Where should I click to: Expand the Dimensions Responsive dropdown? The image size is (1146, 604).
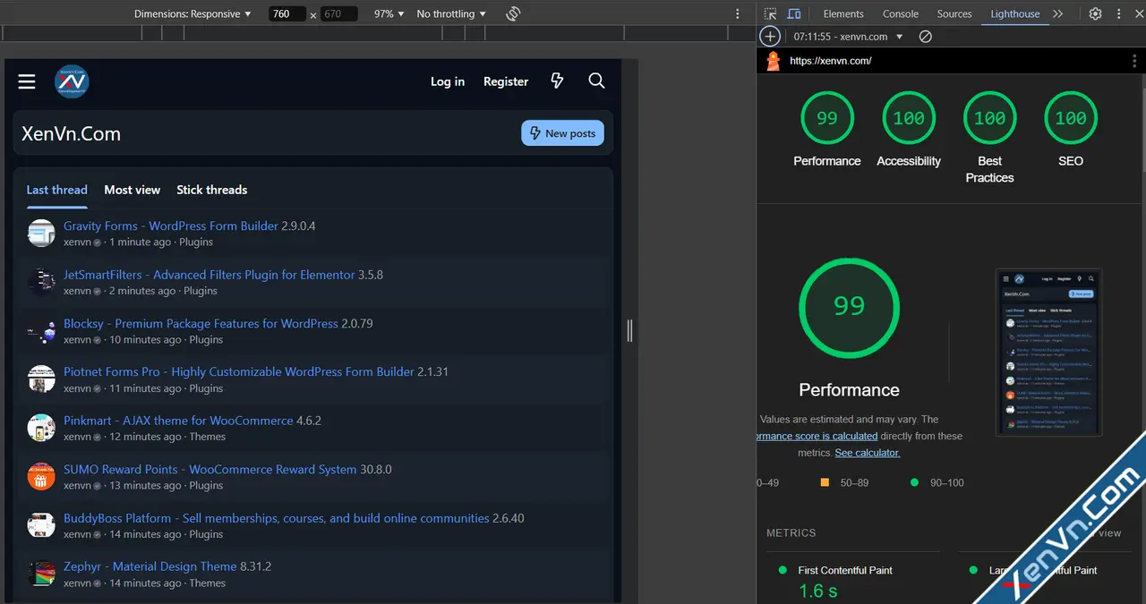pos(192,14)
